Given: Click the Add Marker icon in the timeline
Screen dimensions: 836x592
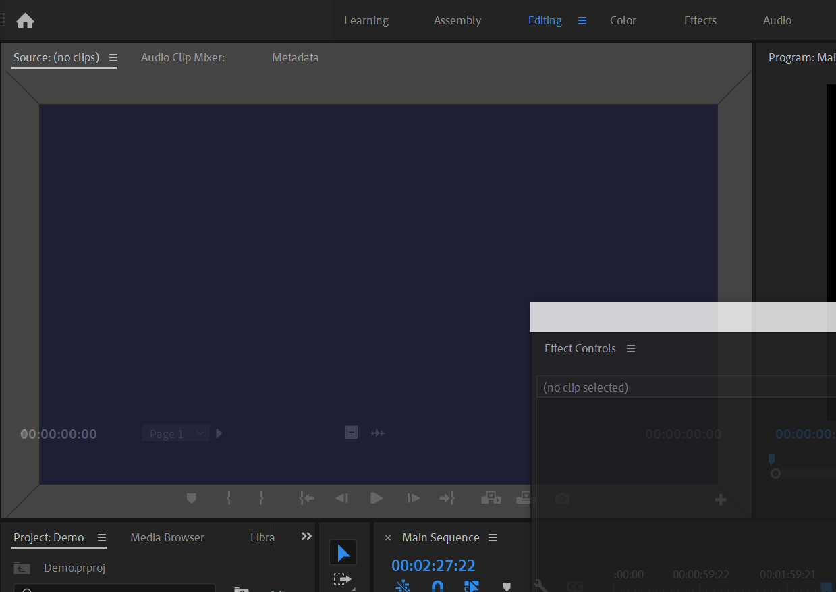Looking at the screenshot, I should [507, 587].
